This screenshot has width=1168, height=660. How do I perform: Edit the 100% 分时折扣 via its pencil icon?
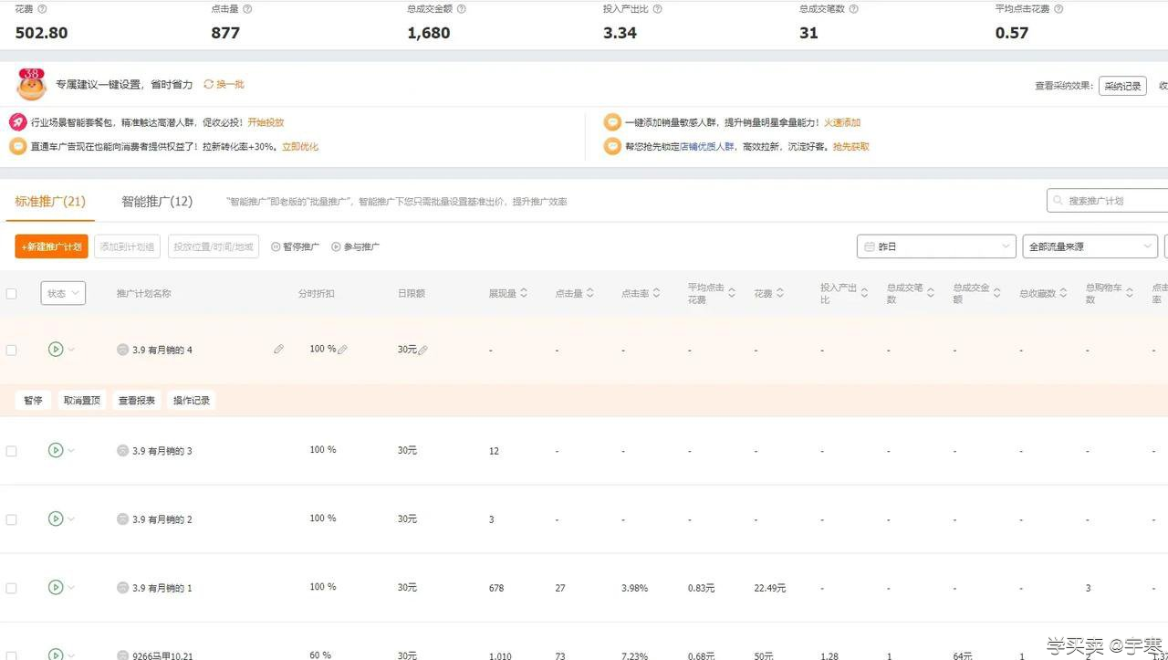pos(342,350)
